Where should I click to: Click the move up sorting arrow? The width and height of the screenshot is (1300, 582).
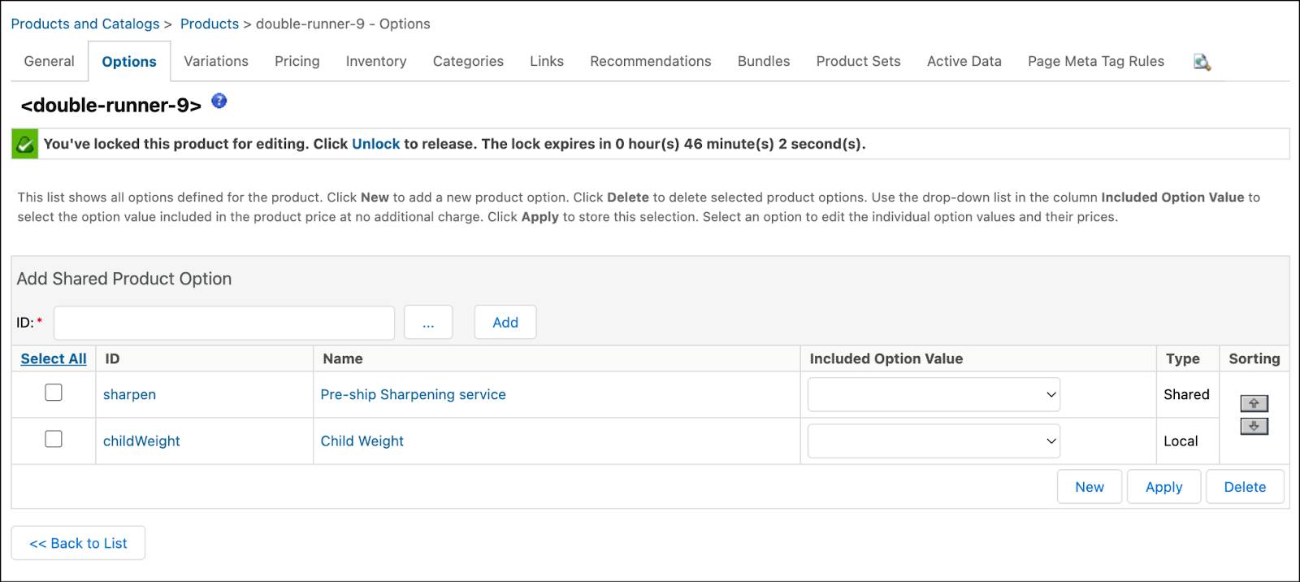[1254, 403]
